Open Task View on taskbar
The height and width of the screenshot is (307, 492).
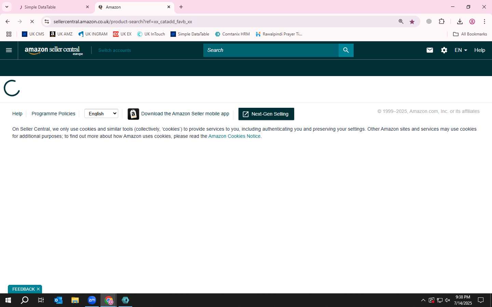coord(41,300)
